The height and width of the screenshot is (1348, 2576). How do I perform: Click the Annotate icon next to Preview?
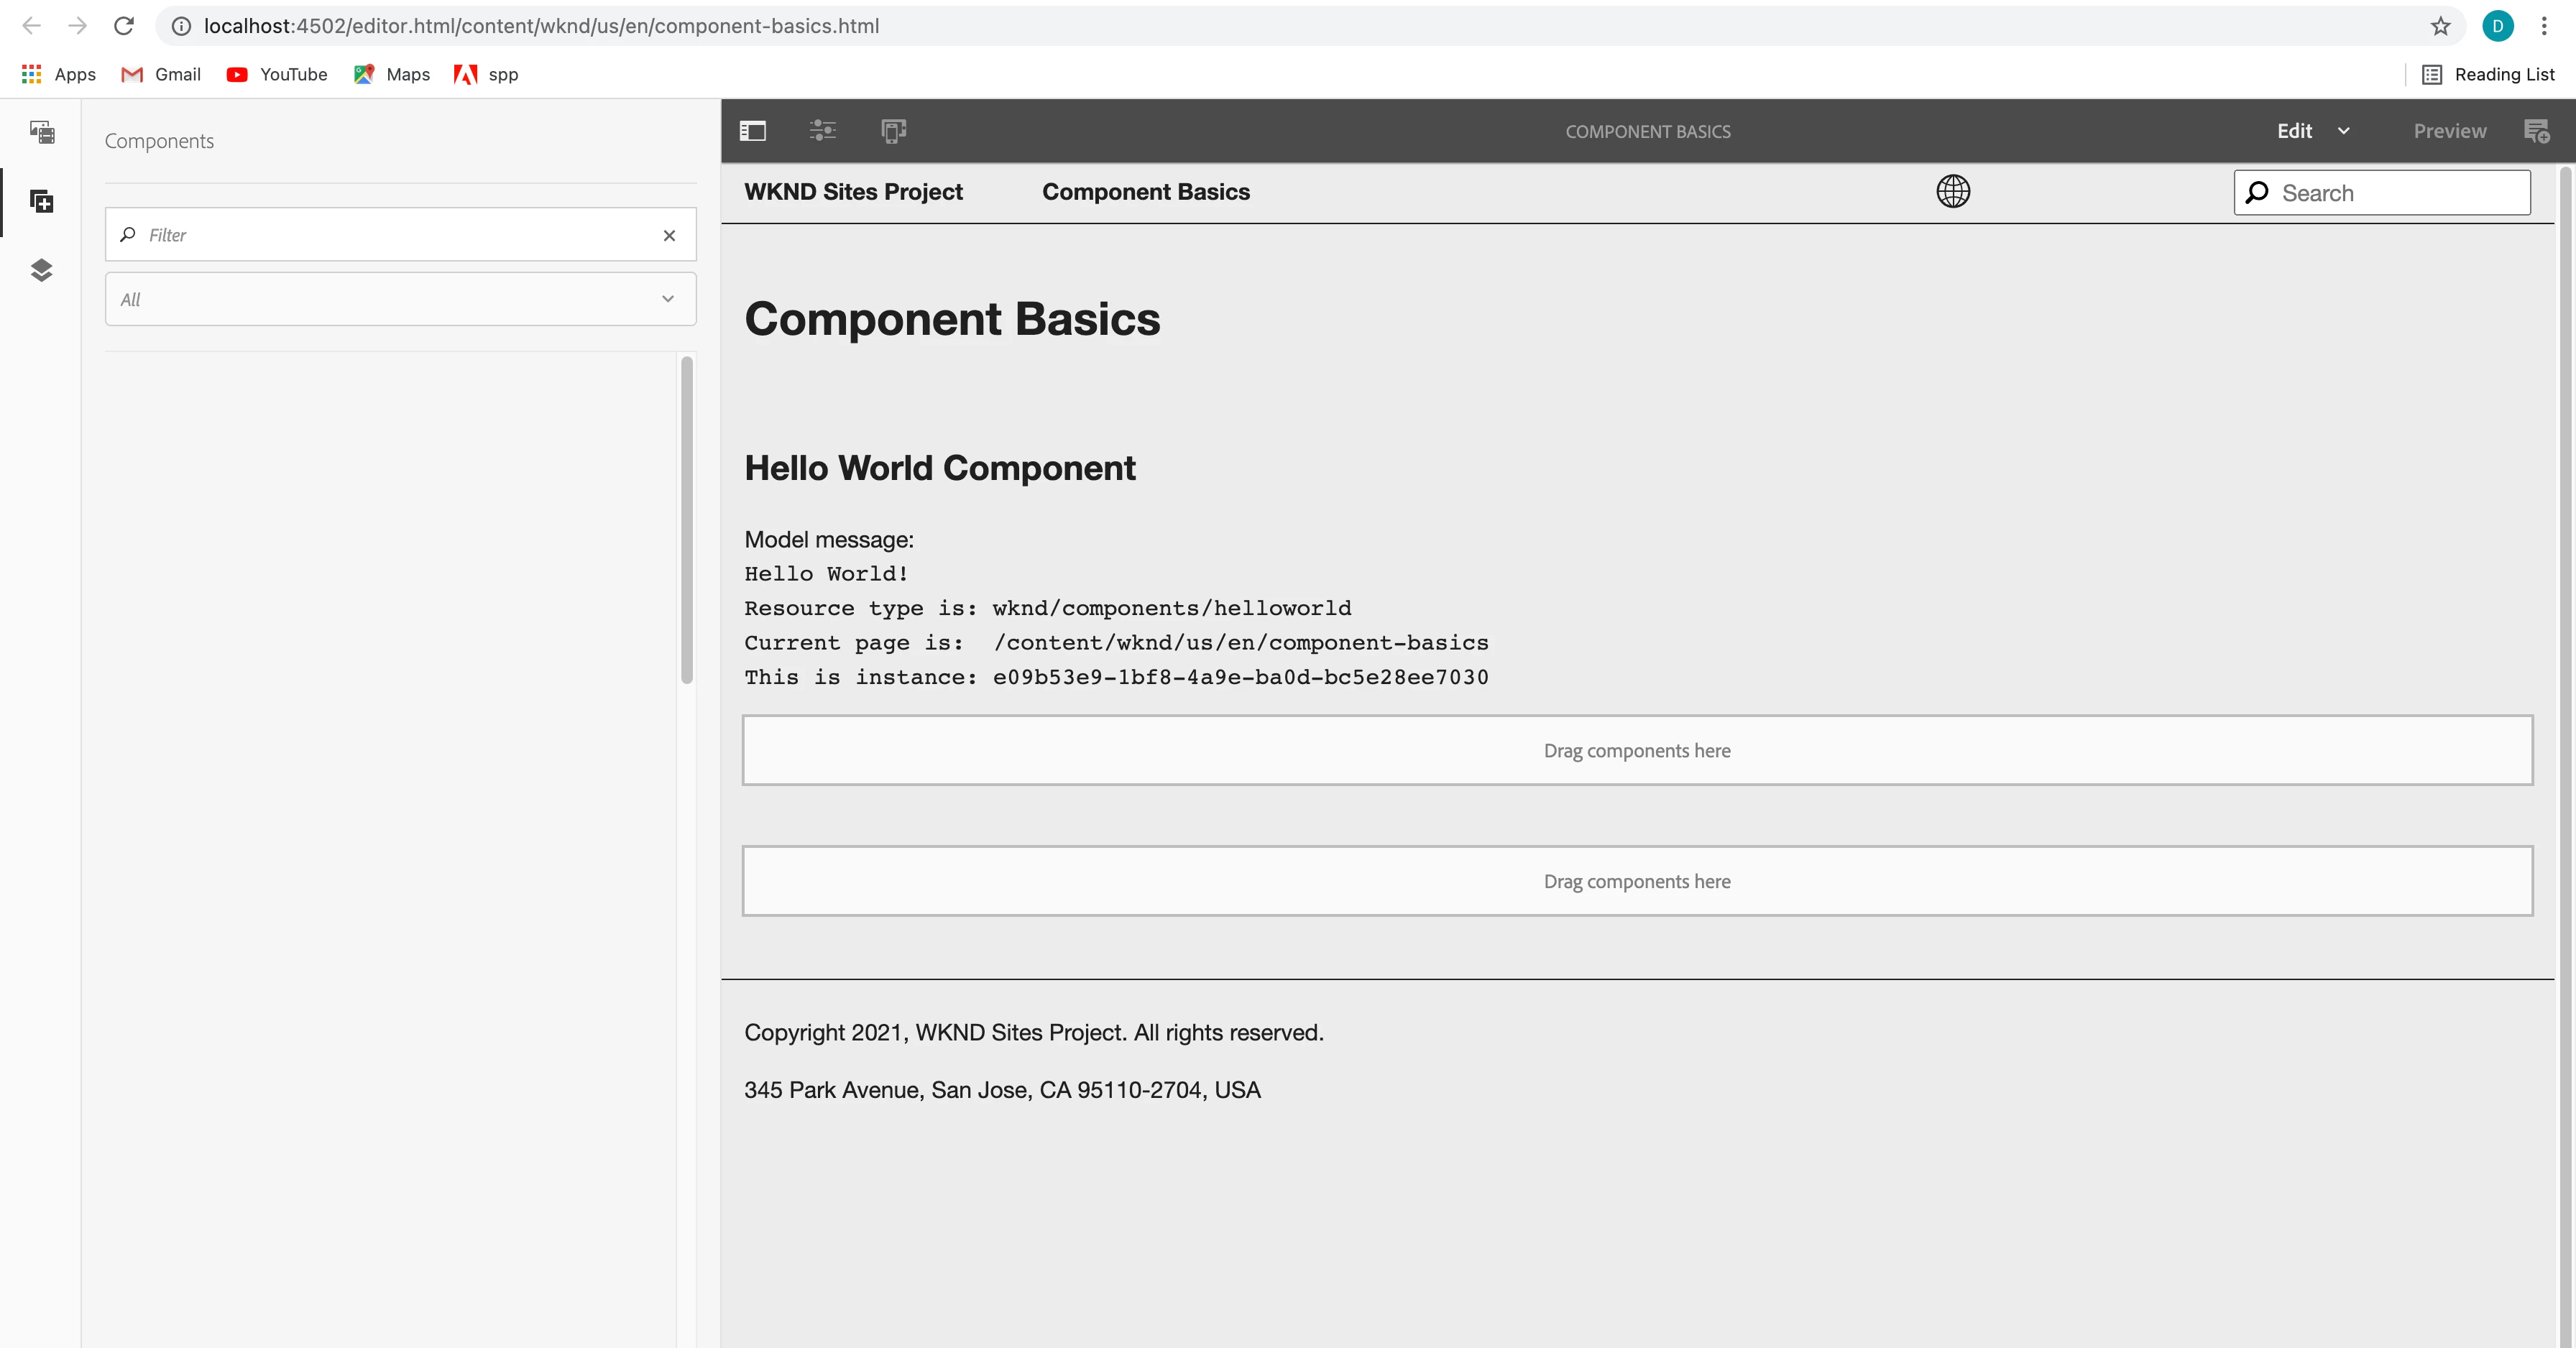[x=2536, y=131]
